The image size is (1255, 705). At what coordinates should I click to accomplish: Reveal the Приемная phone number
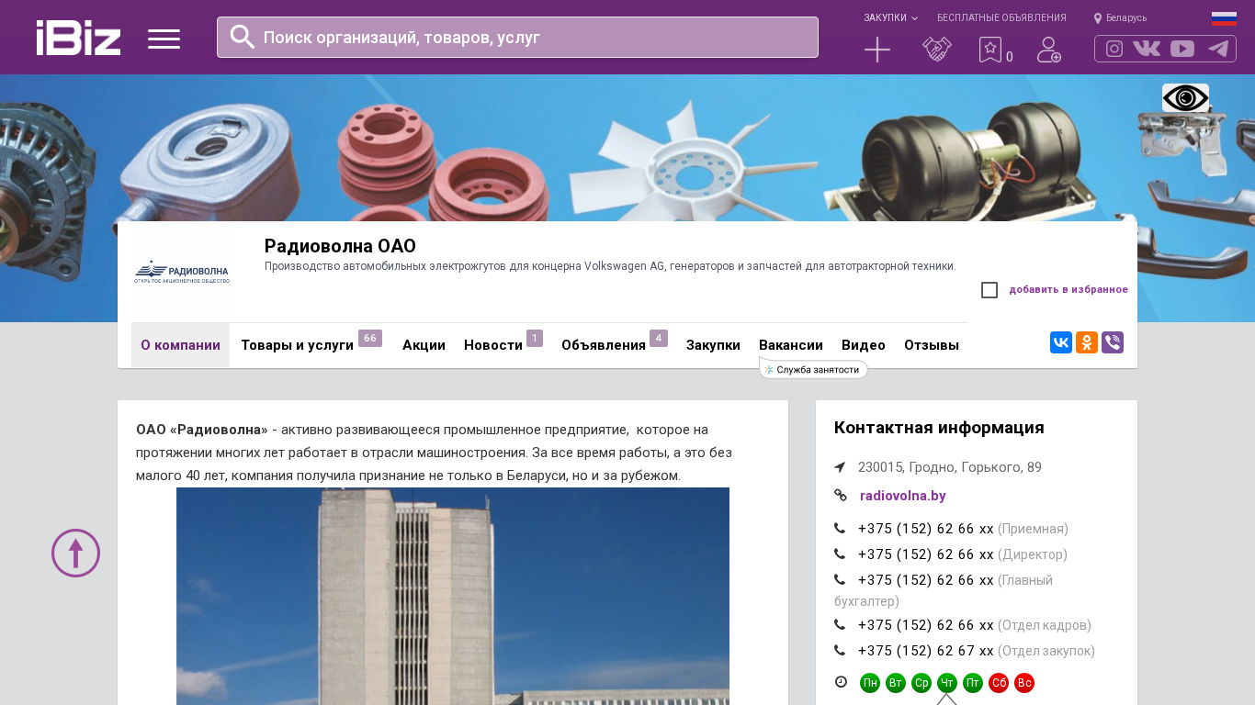click(926, 529)
